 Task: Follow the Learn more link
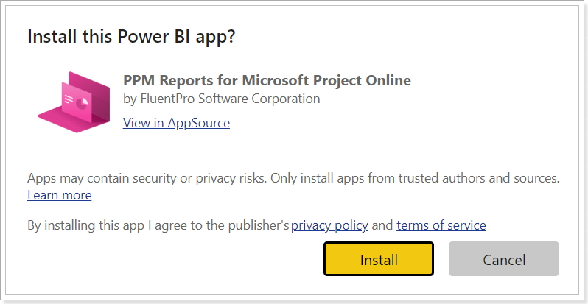point(59,196)
